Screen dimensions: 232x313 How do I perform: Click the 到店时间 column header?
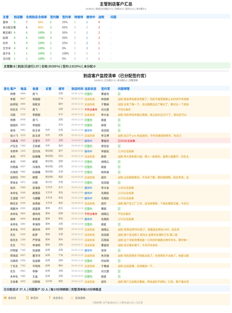point(77,89)
